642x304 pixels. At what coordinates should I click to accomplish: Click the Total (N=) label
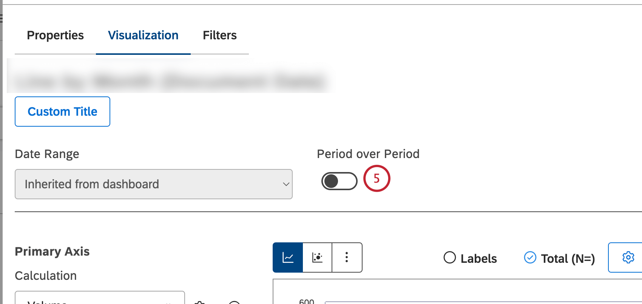coord(568,258)
